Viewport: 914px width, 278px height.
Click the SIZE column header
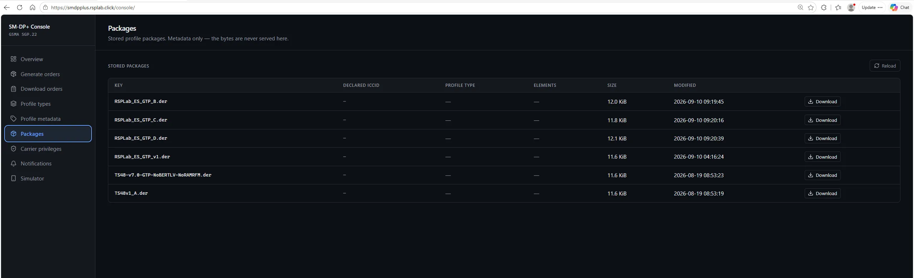coord(612,85)
